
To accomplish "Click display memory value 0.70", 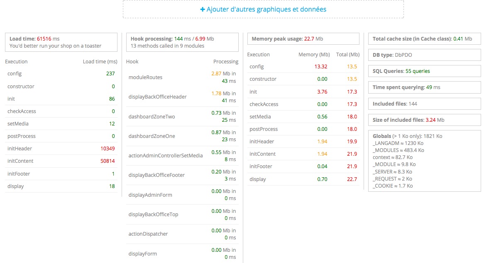I will pos(322,179).
